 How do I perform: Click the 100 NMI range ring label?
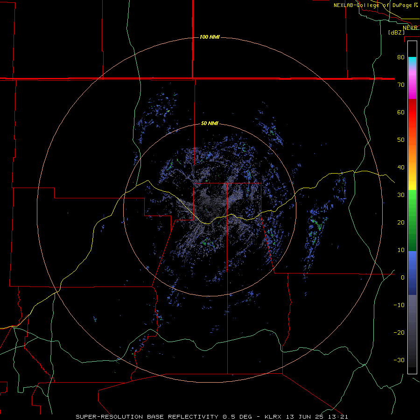coord(210,37)
